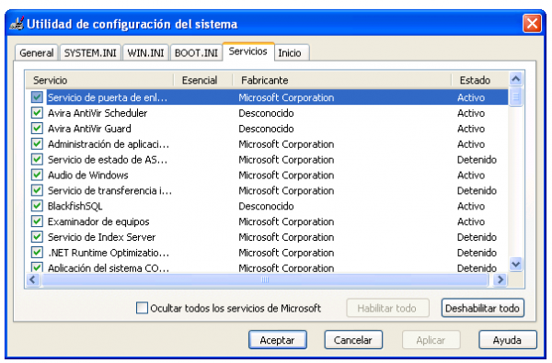Uncheck Servicio de puerta de enl... checkbox
The width and height of the screenshot is (552, 363).
pyautogui.click(x=37, y=97)
